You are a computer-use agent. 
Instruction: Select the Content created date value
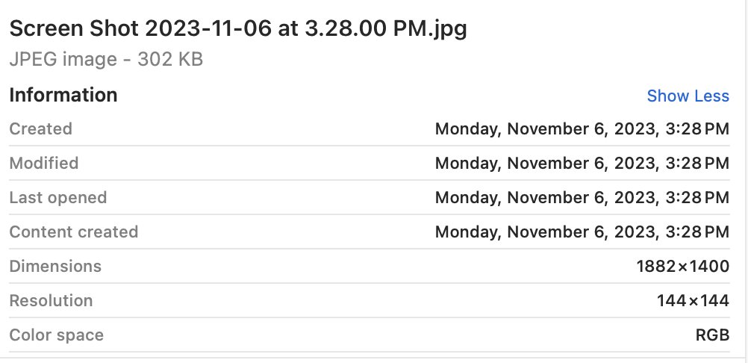click(x=582, y=232)
